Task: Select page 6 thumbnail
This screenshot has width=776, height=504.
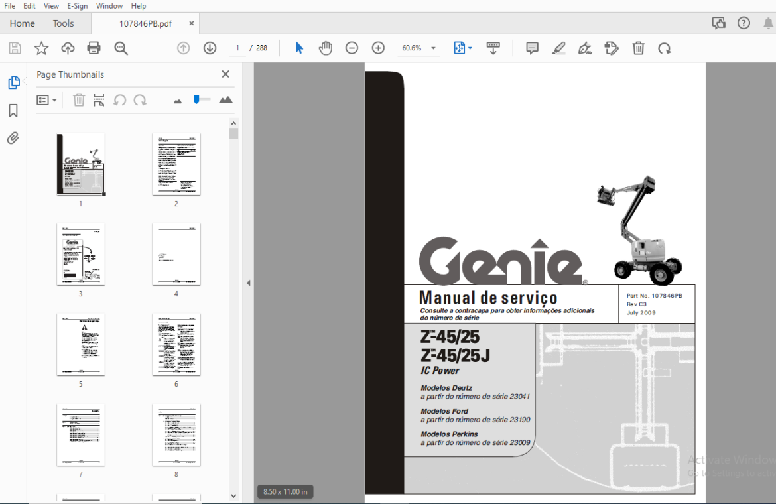Action: click(176, 344)
